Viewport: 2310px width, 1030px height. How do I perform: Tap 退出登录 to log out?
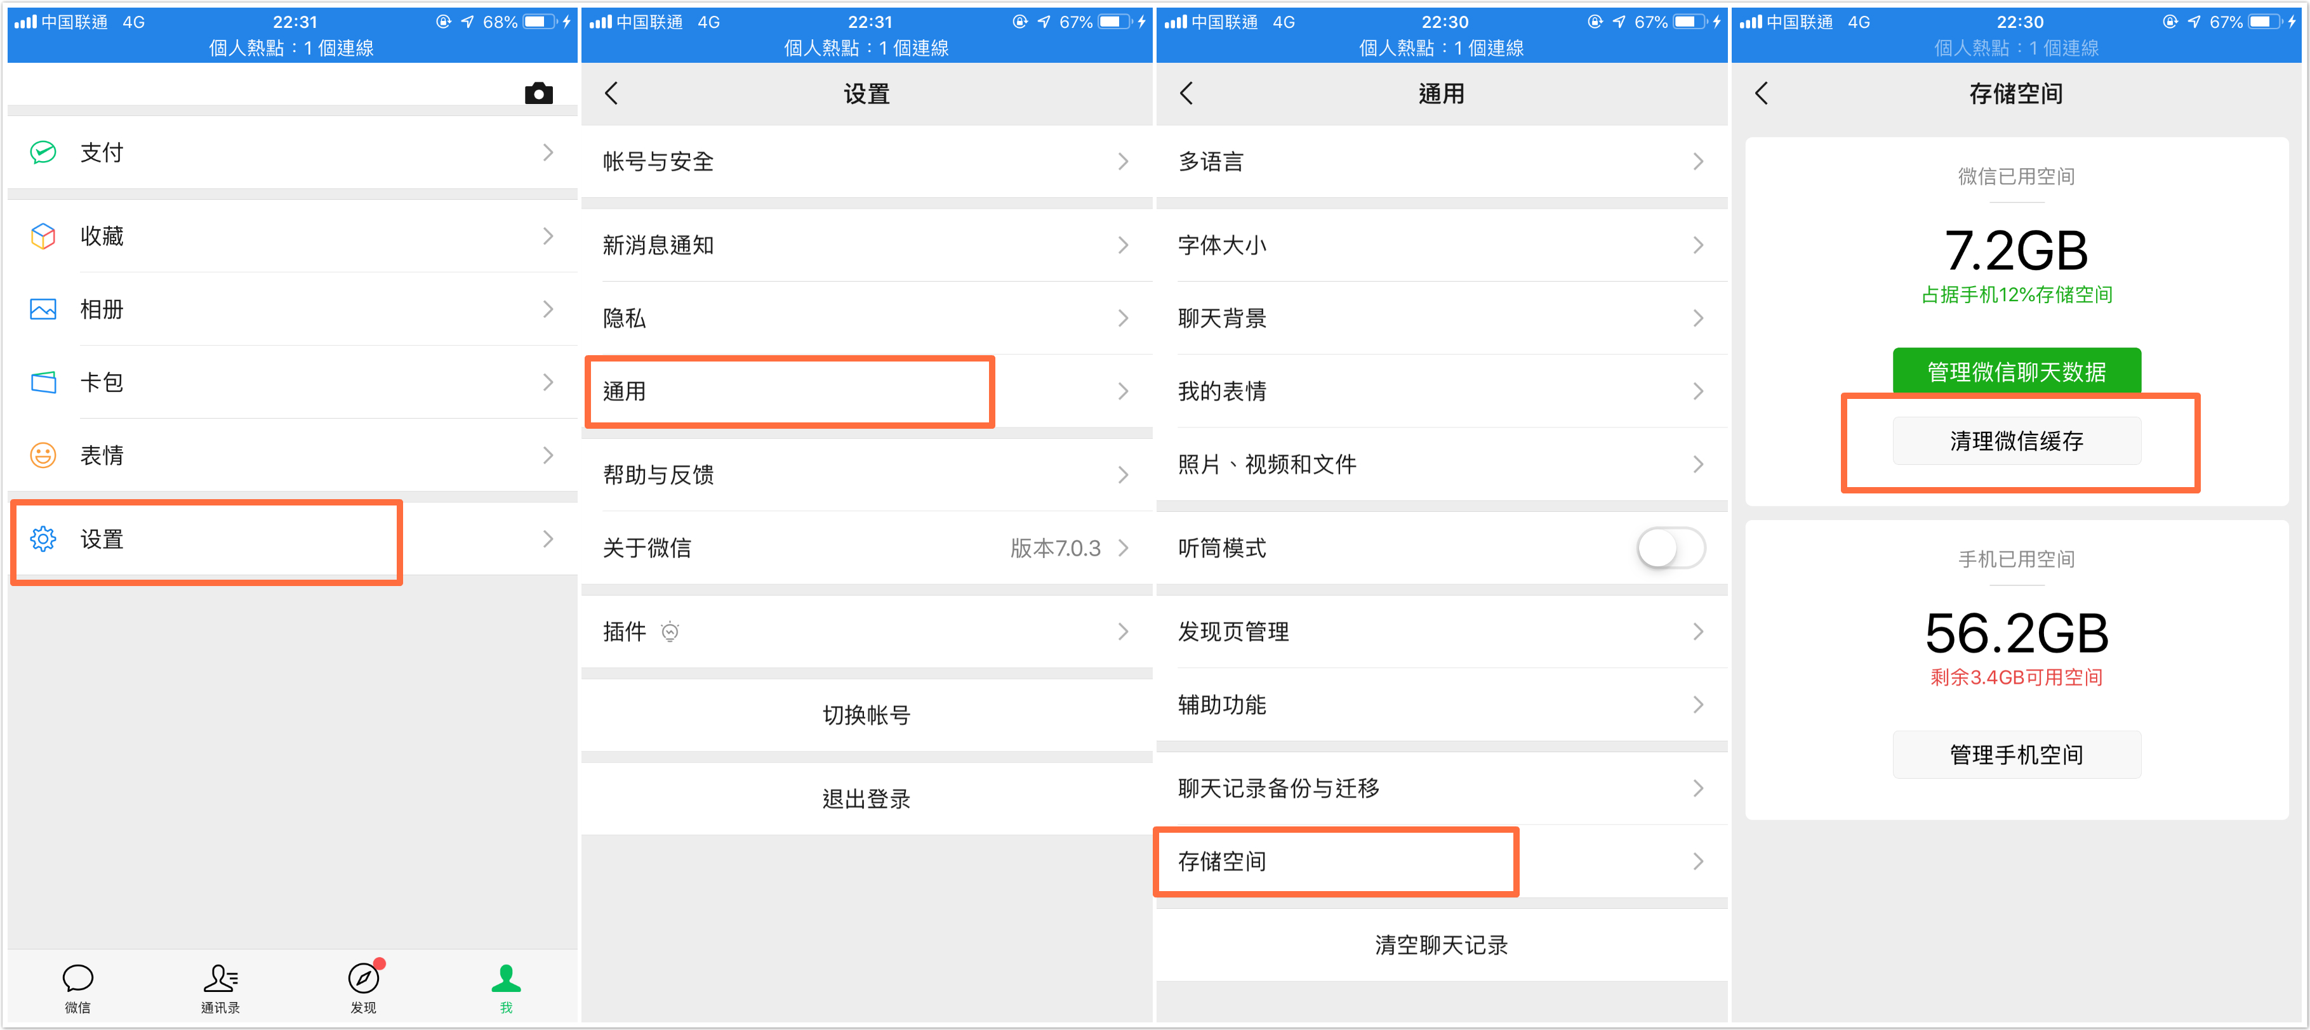click(x=865, y=799)
